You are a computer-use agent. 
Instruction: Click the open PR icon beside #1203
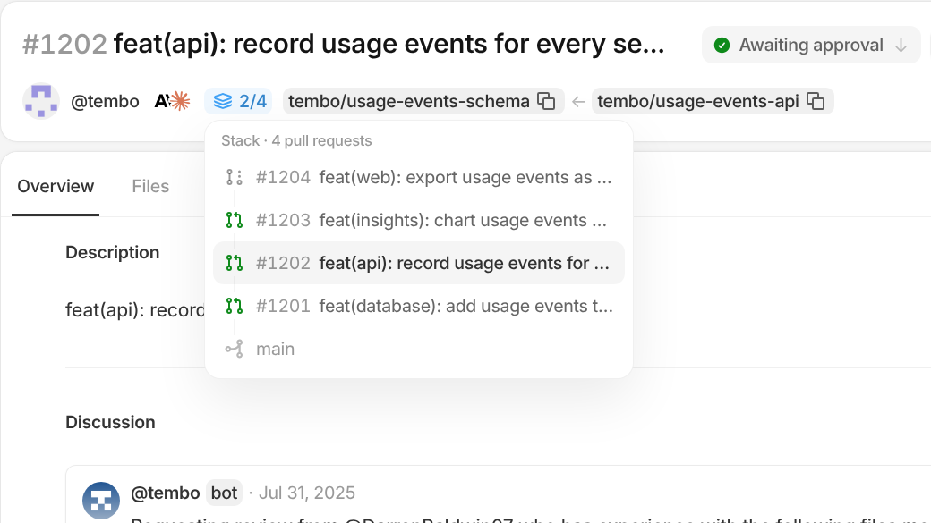click(x=235, y=220)
